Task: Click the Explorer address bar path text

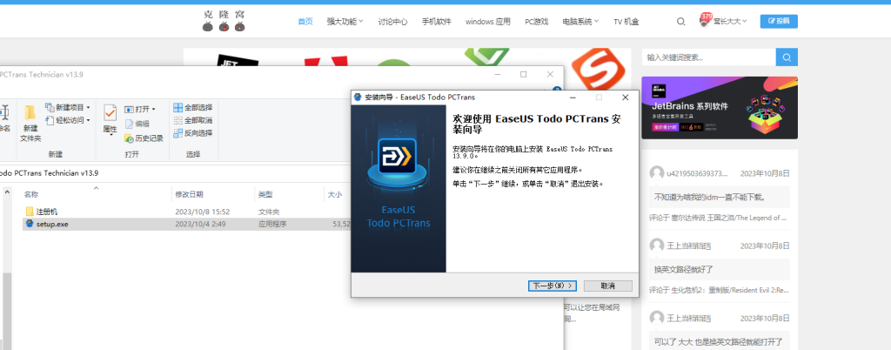Action: point(49,173)
